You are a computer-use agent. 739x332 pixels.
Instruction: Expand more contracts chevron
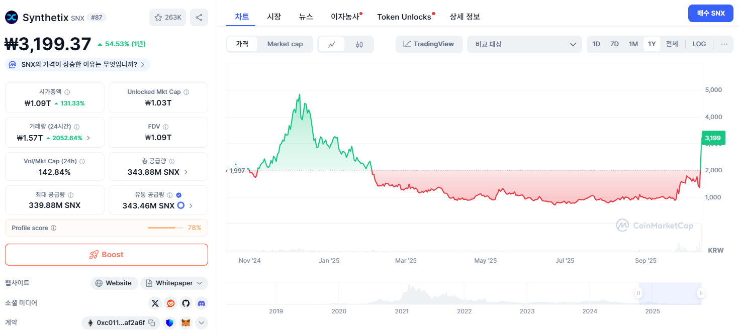pyautogui.click(x=201, y=323)
